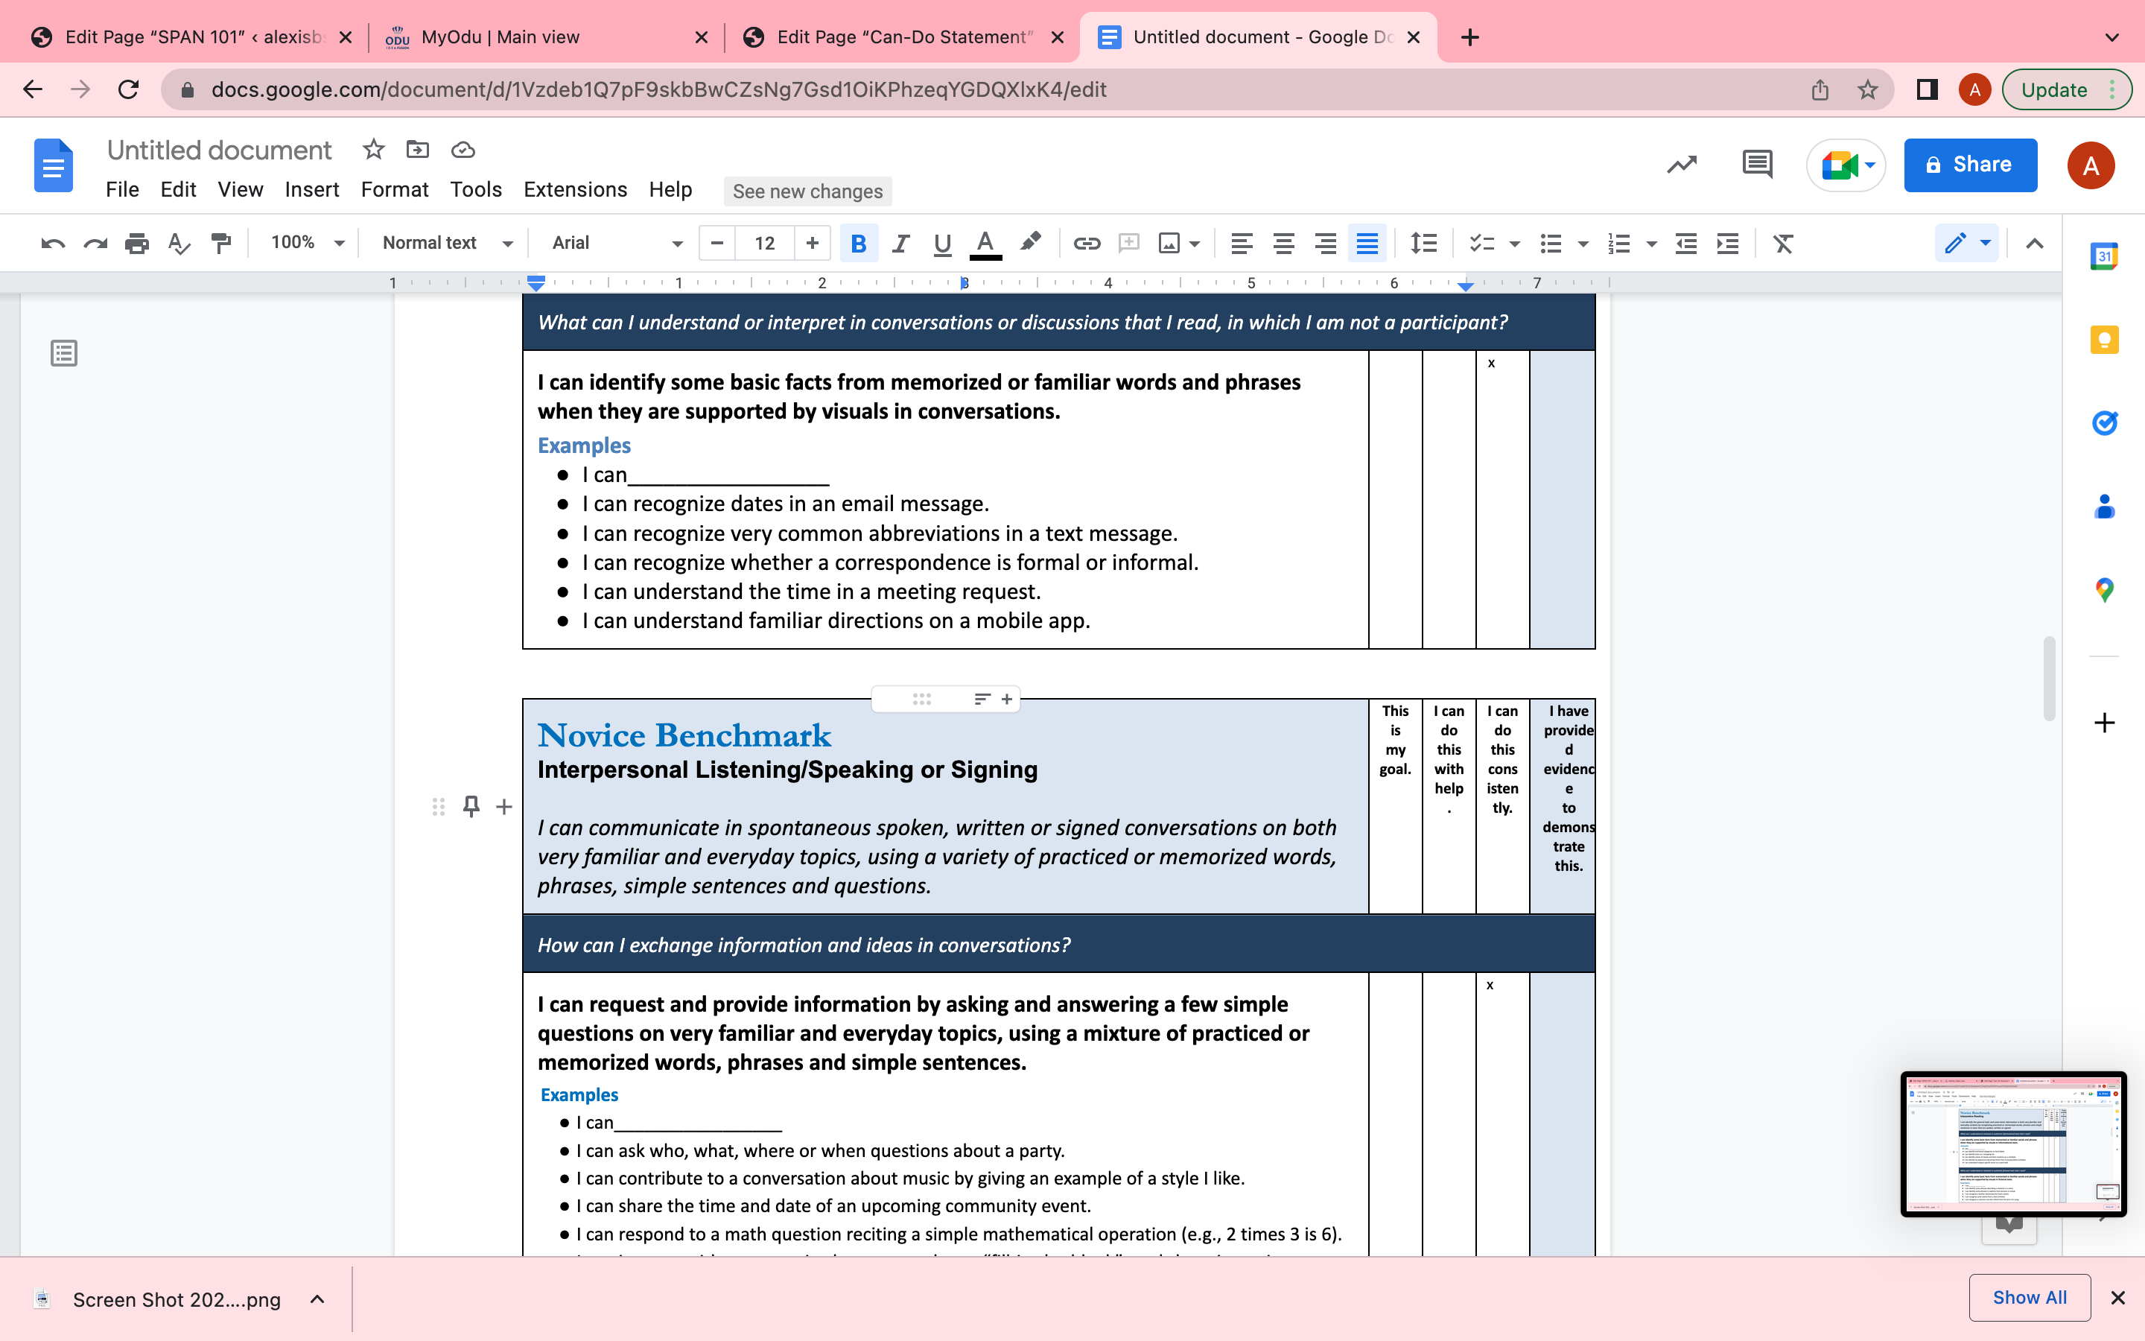This screenshot has width=2145, height=1341.
Task: Open line and paragraph spacing
Action: pos(1423,243)
